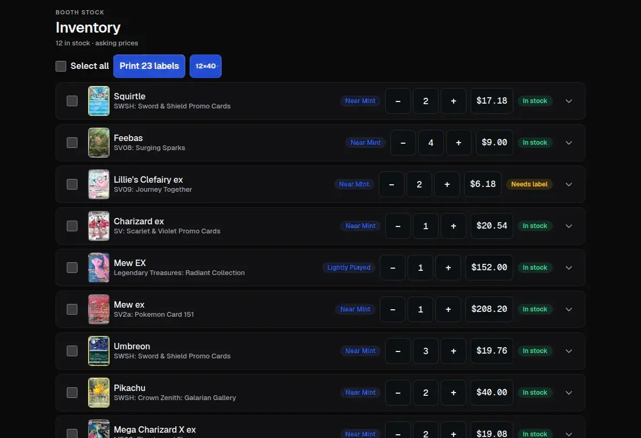
Task: Expand the Mew EX $152.00 row chevron
Action: coord(569,268)
